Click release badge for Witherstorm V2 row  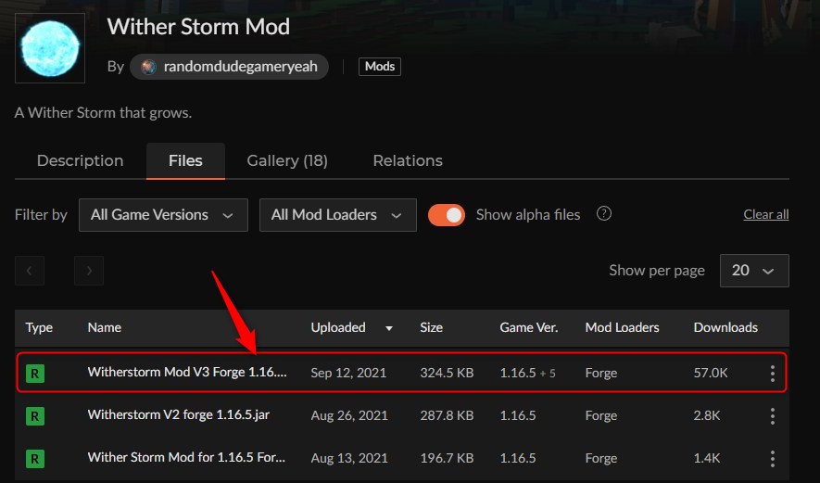pyautogui.click(x=35, y=416)
